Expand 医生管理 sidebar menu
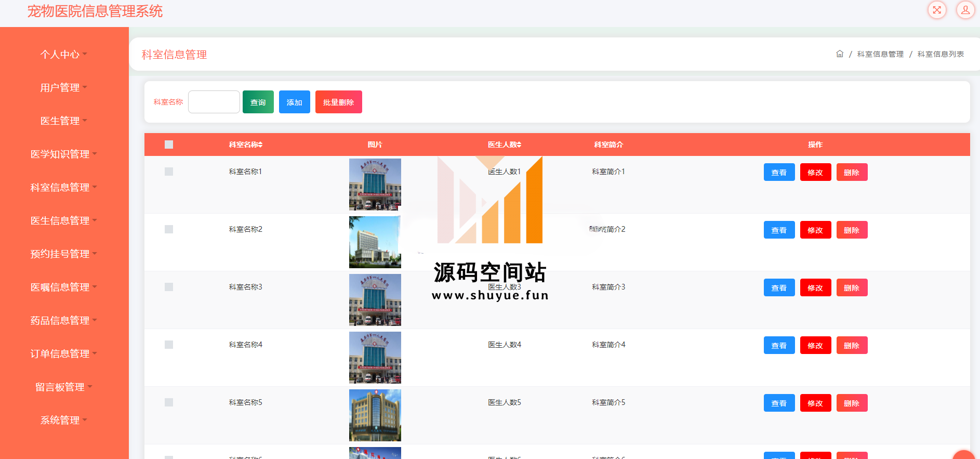This screenshot has width=980, height=459. [64, 121]
